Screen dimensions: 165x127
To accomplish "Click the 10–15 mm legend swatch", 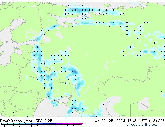I will 34,124.
